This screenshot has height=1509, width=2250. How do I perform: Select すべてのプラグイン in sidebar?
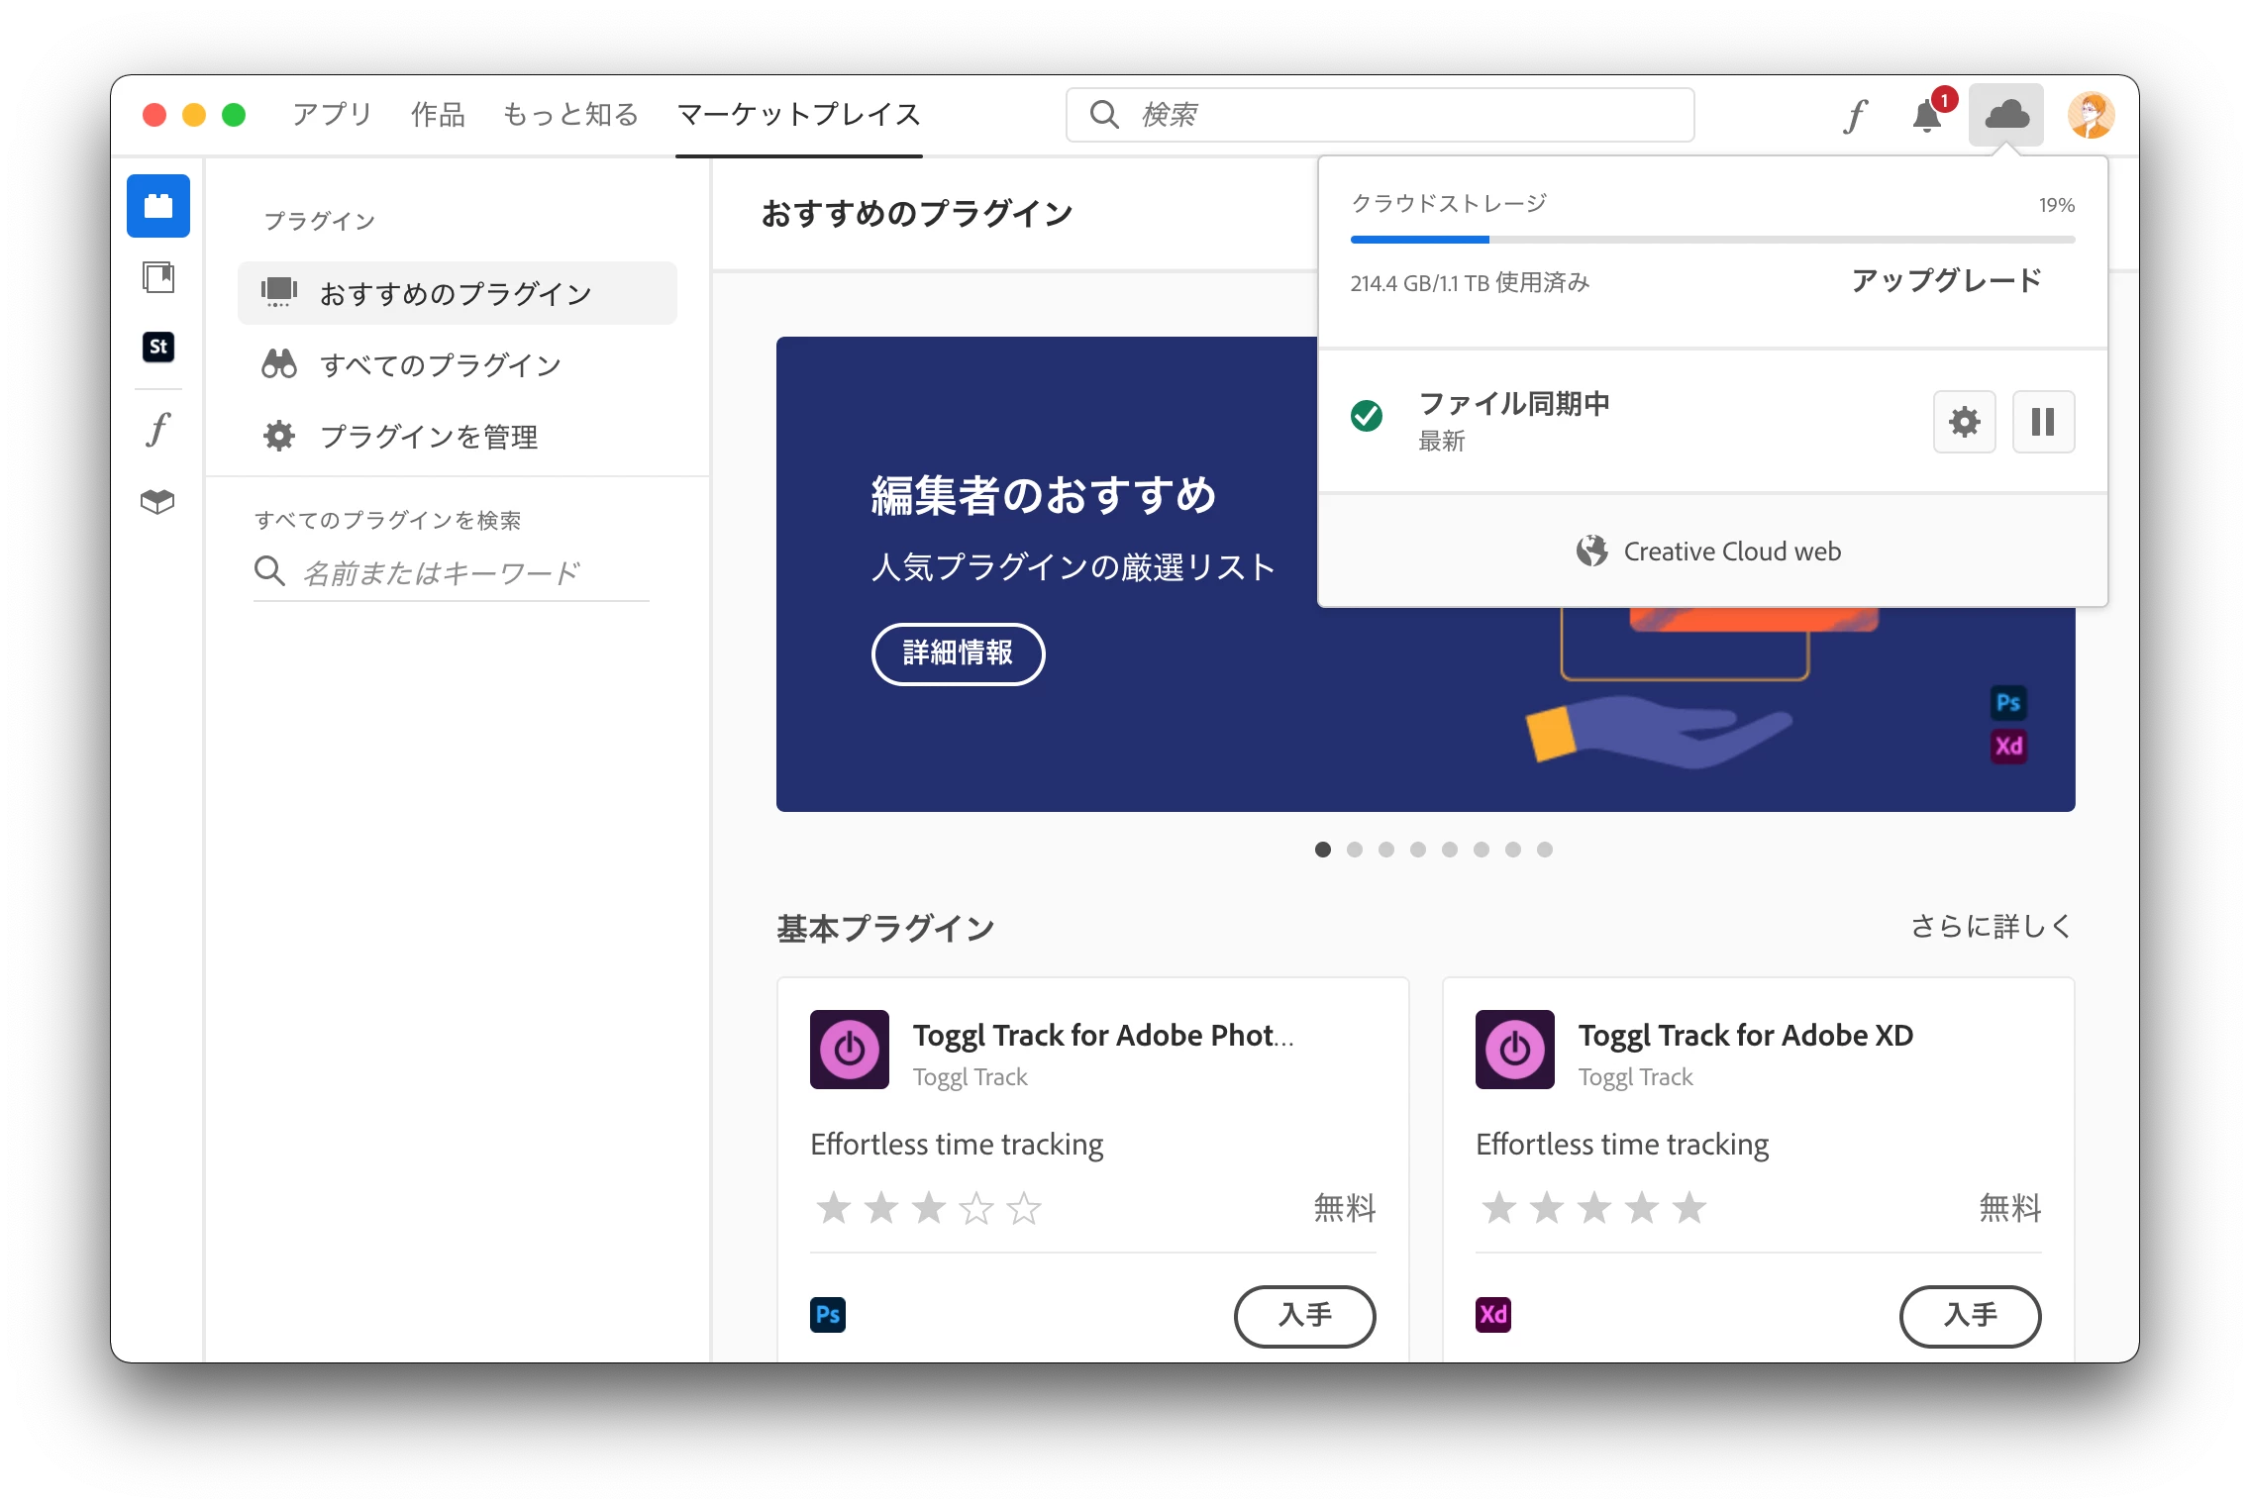click(x=440, y=365)
